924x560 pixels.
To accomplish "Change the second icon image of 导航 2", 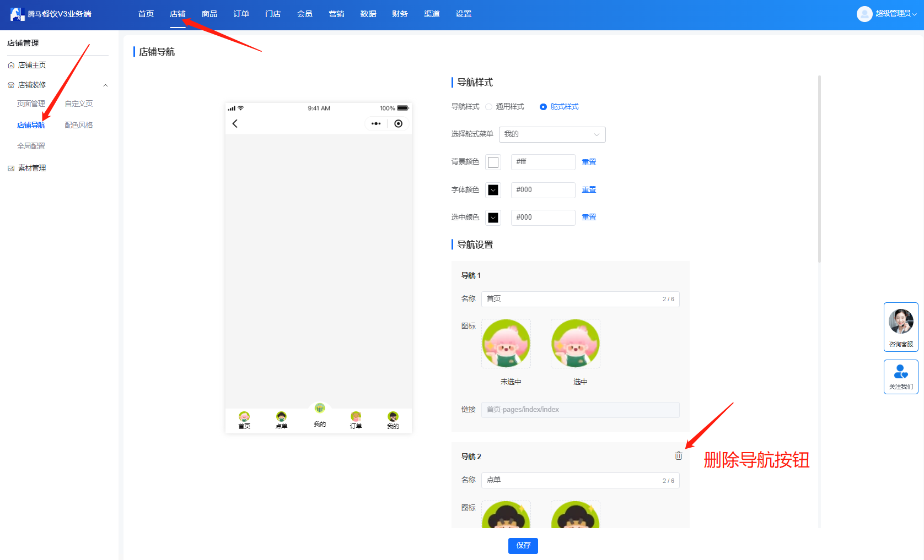I will 576,514.
